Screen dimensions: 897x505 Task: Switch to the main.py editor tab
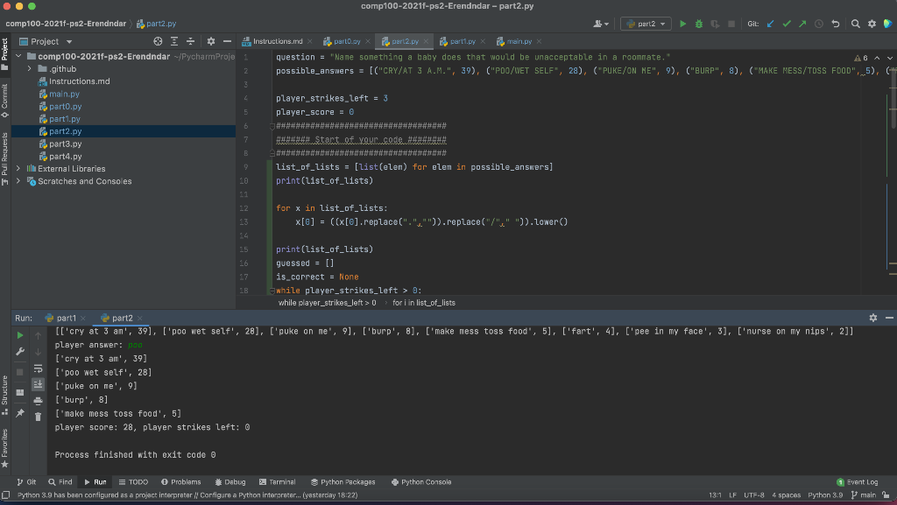pos(519,39)
